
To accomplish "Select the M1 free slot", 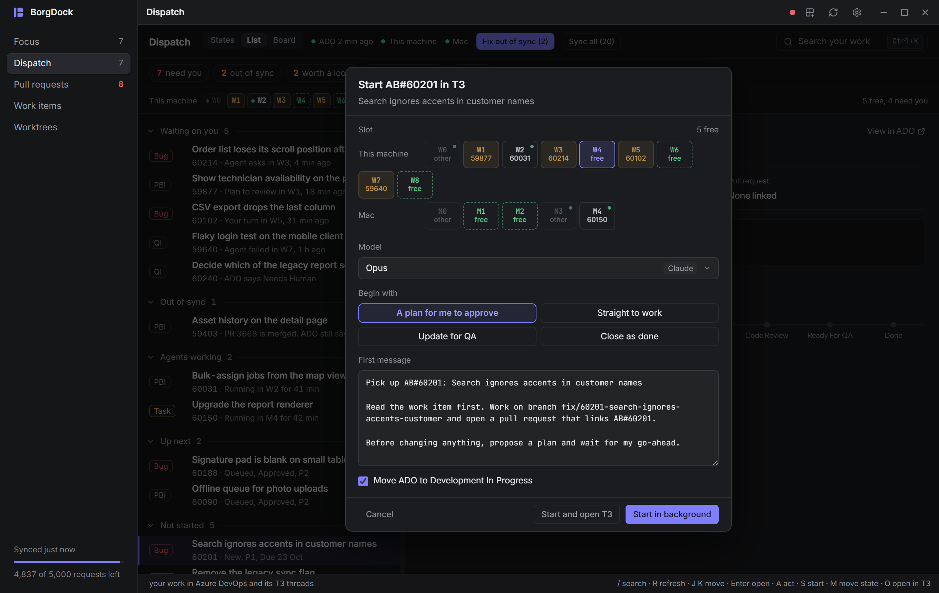I will point(481,215).
